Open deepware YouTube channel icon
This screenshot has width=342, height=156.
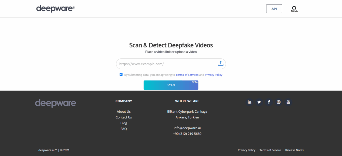click(288, 102)
